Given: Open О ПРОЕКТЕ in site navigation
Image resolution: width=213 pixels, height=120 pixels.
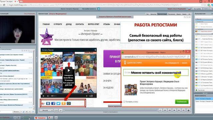Looking at the screenshot, I should (x=58, y=24).
